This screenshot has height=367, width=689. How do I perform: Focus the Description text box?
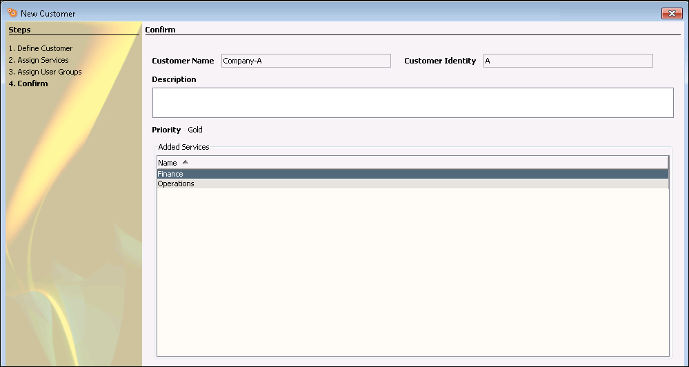(x=412, y=103)
